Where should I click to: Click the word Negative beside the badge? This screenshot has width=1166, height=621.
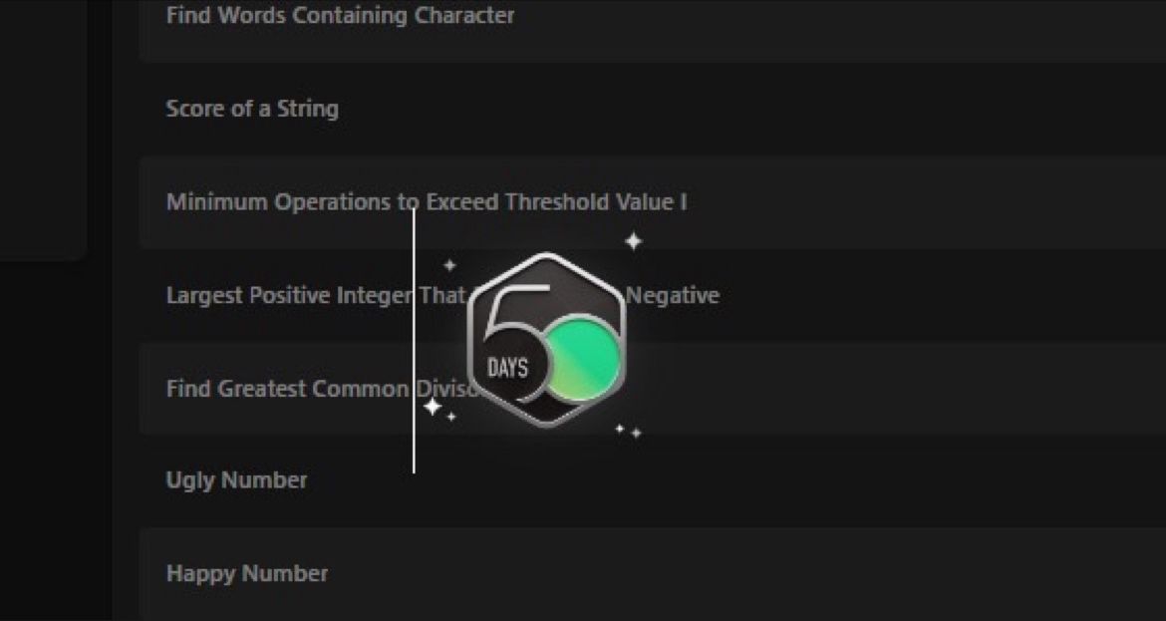pyautogui.click(x=673, y=295)
